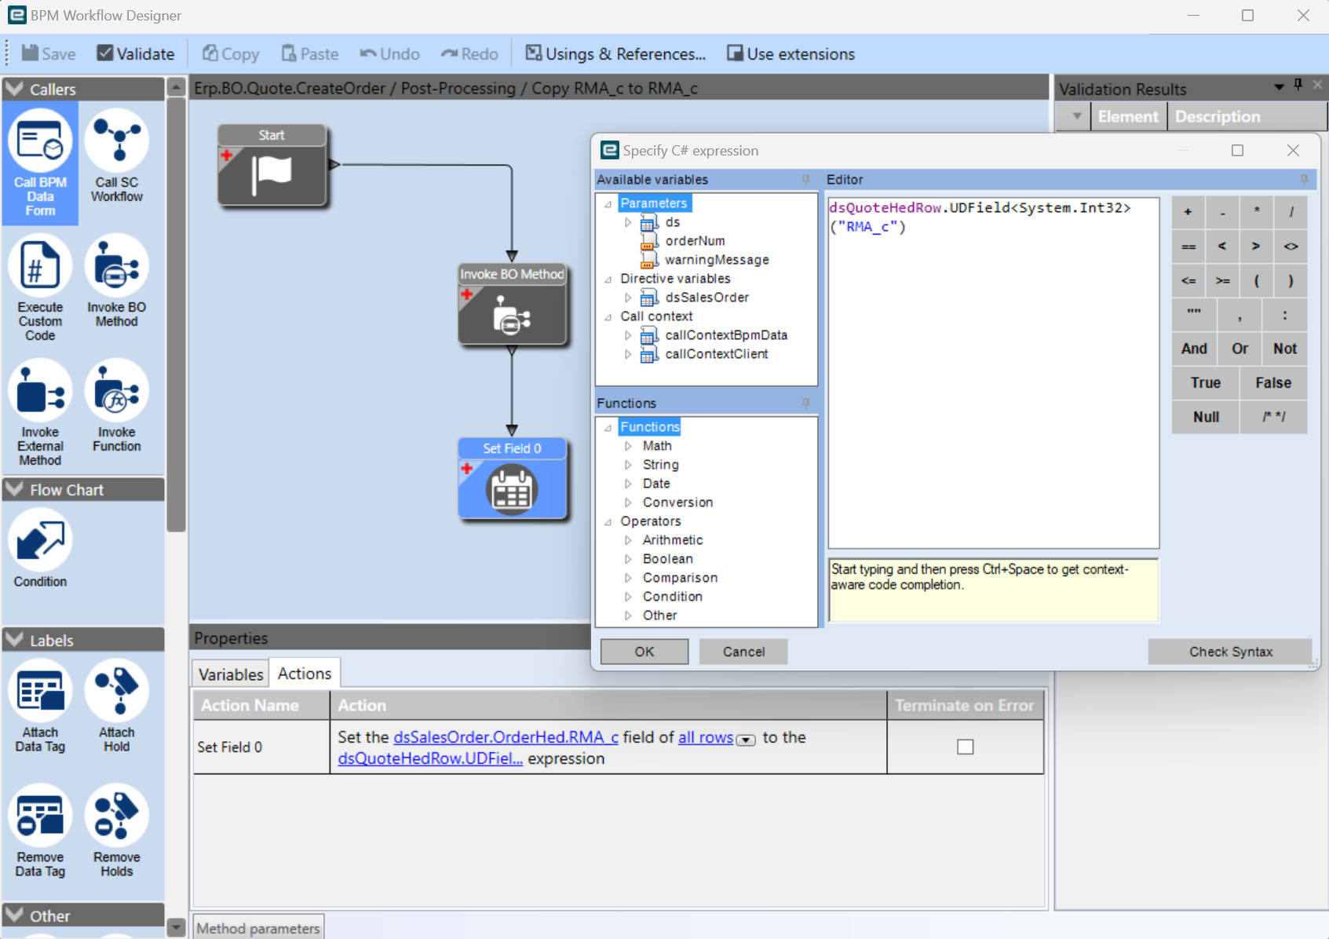The image size is (1329, 939).
Task: Switch to the Variables tab
Action: 229,673
